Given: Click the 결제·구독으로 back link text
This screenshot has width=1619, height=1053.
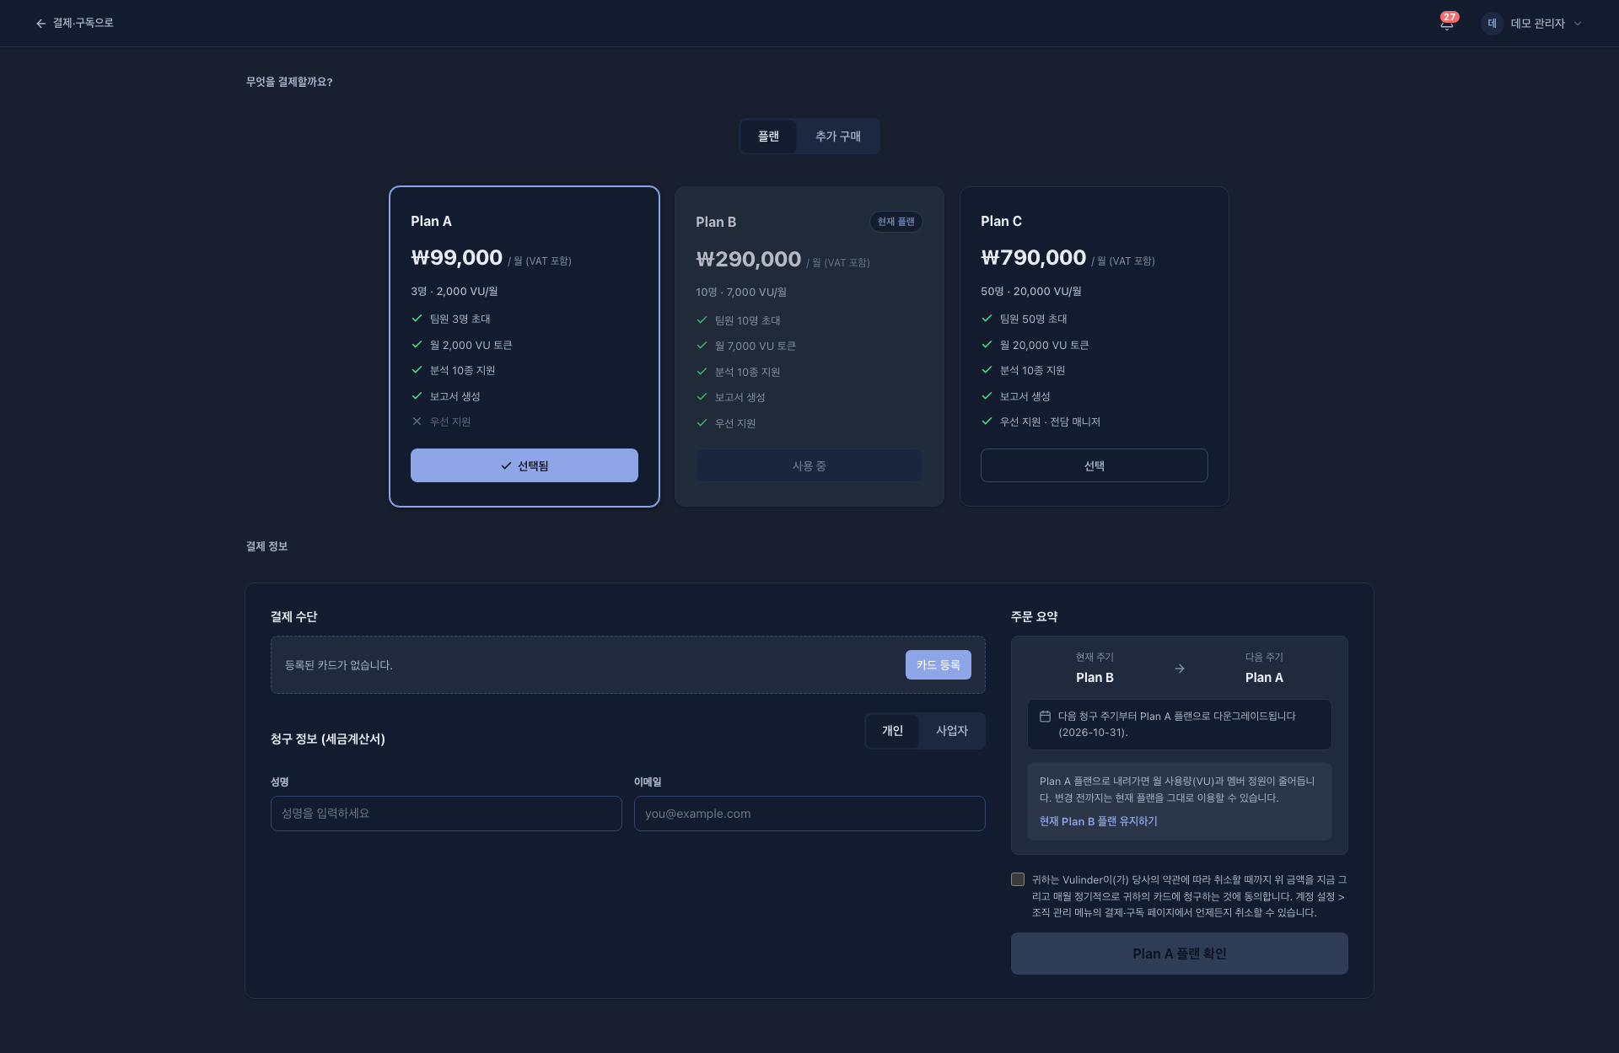Looking at the screenshot, I should 83,24.
